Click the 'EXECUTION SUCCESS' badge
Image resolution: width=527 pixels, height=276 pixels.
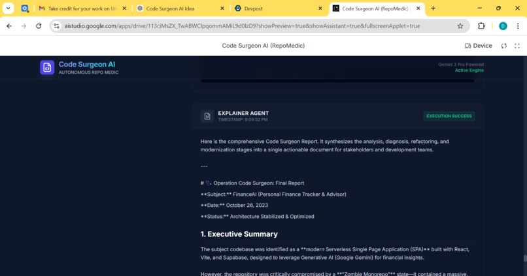point(449,116)
